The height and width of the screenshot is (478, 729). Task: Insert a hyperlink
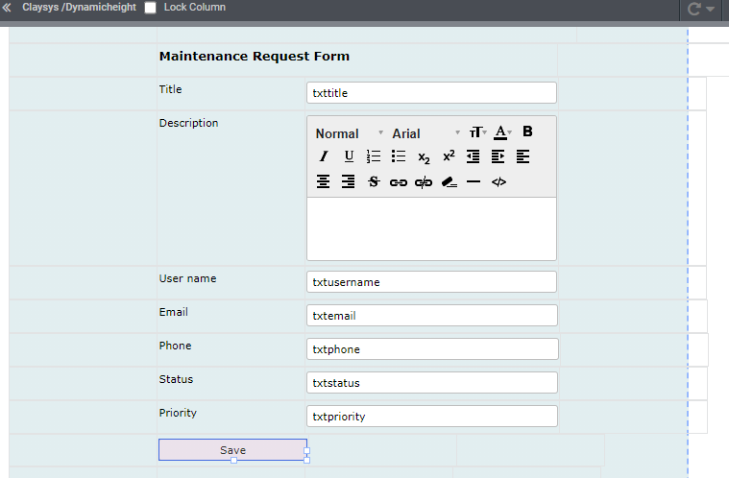click(399, 182)
